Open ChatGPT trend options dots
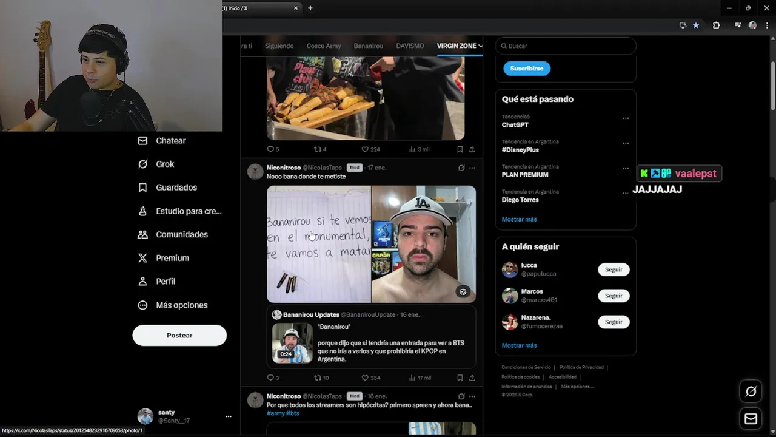Viewport: 776px width, 437px height. [x=626, y=118]
